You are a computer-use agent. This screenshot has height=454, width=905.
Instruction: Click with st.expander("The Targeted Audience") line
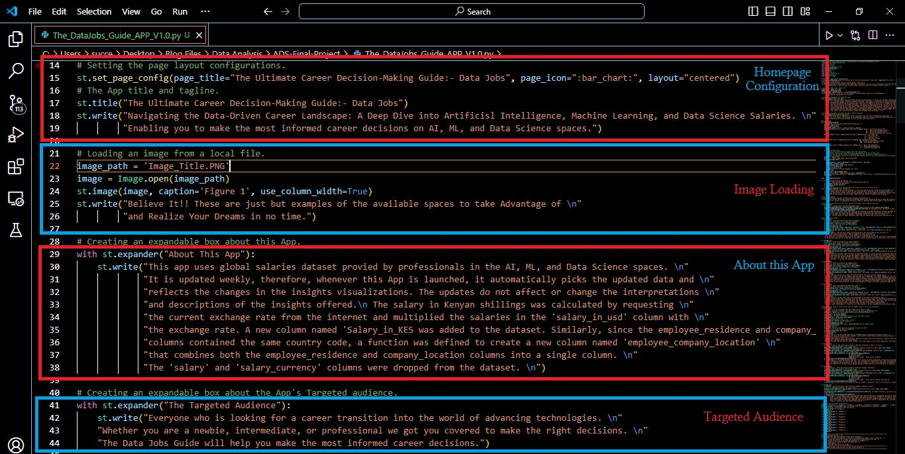pos(184,406)
